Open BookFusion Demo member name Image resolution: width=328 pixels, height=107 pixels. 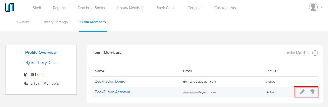click(110, 81)
